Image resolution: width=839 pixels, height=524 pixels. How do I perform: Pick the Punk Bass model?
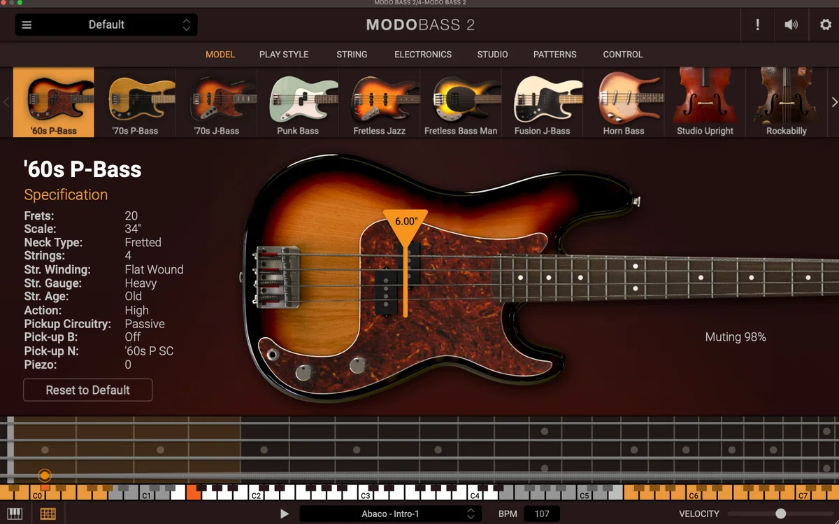pyautogui.click(x=298, y=102)
